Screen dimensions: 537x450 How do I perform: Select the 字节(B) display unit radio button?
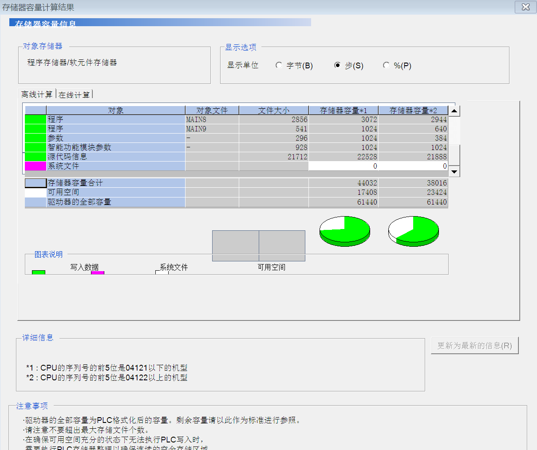[x=279, y=65]
